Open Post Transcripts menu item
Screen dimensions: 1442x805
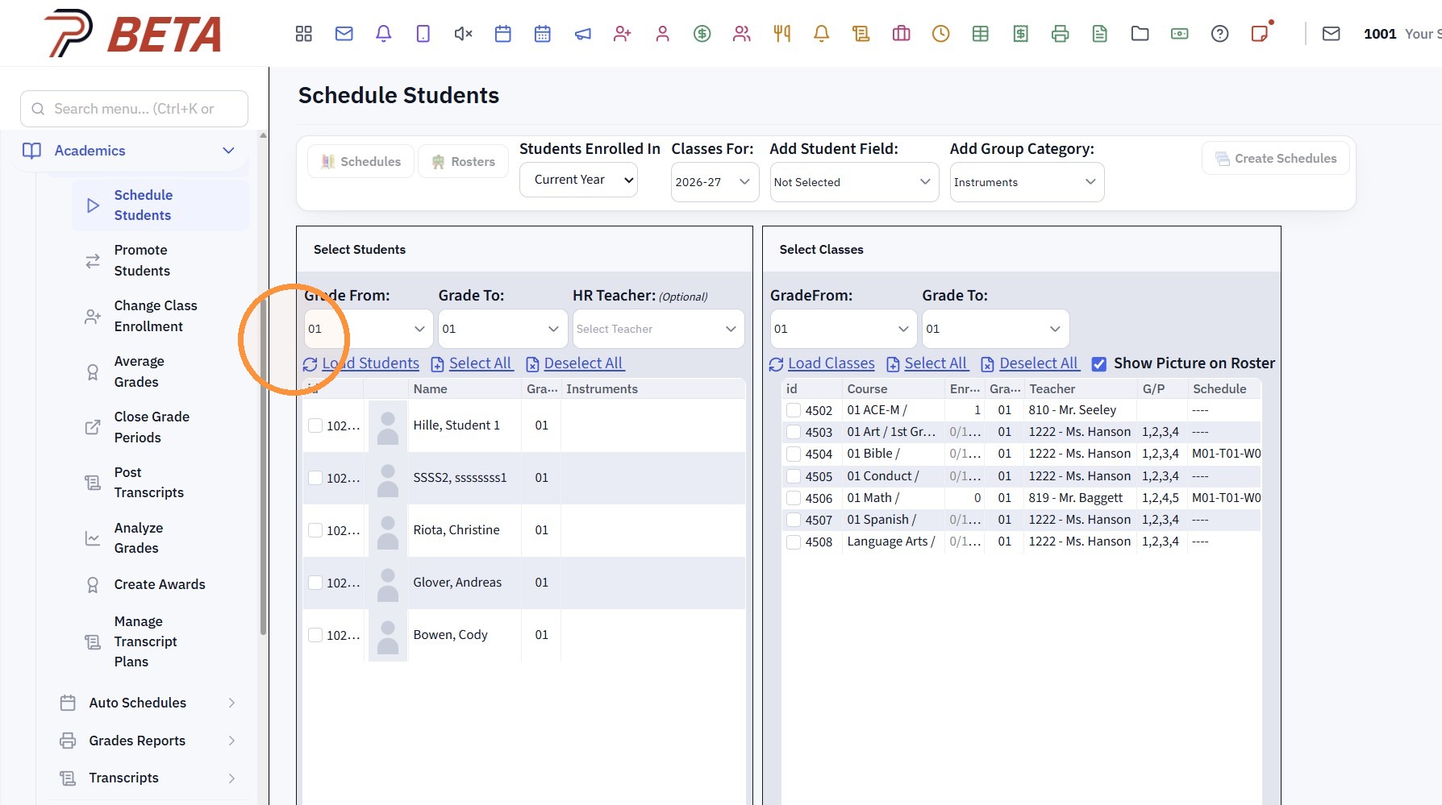point(160,483)
